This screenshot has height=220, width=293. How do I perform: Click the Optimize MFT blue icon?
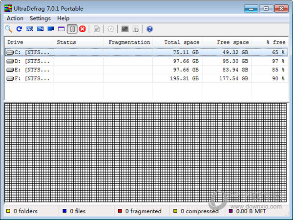pyautogui.click(x=51, y=29)
